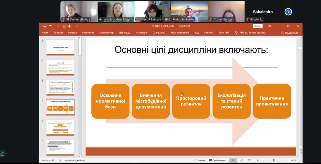321x164 pixels.
Task: Select slide 2 thumbnail
Action: pyautogui.click(x=60, y=68)
